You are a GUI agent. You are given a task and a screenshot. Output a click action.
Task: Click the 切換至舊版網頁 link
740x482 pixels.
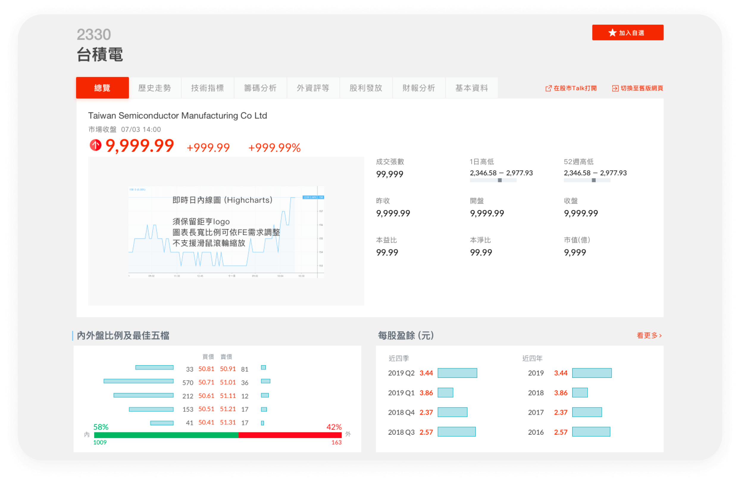pos(642,88)
